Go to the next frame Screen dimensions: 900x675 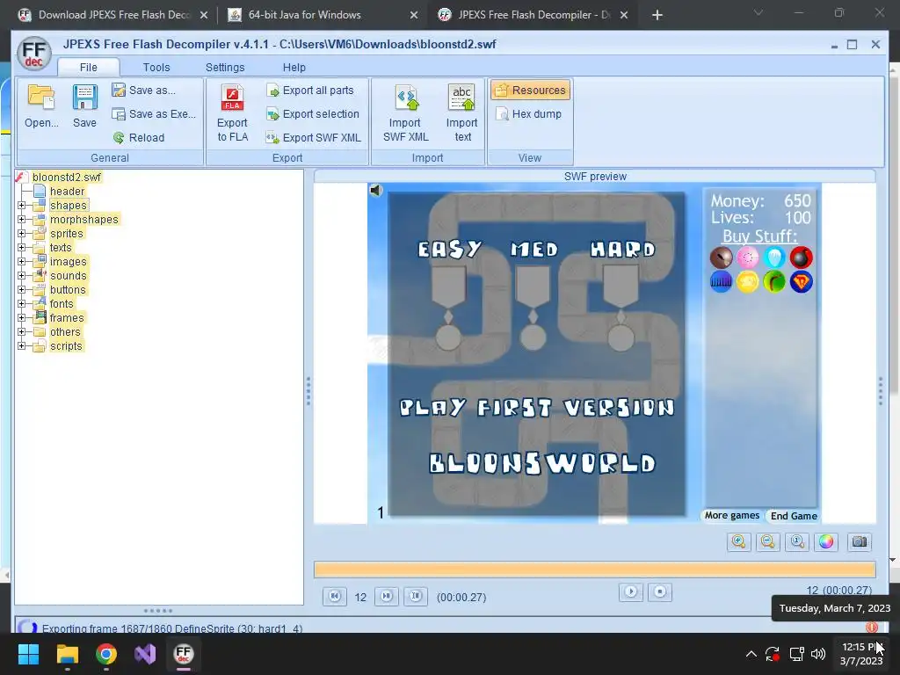[x=387, y=597]
